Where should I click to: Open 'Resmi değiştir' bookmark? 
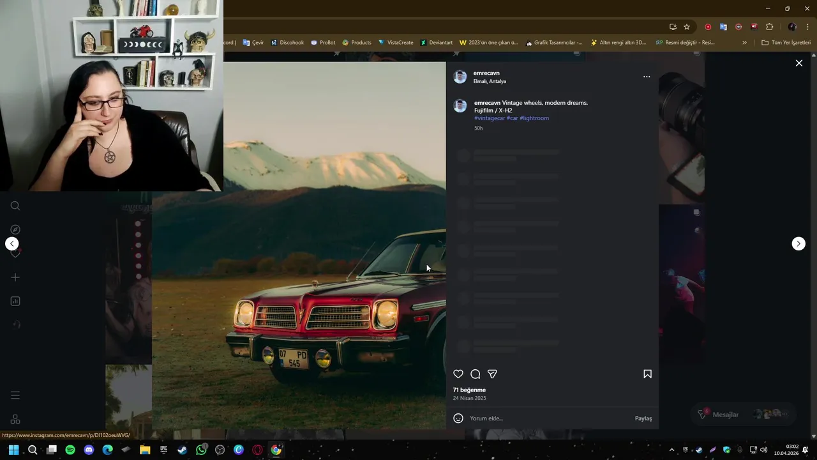[x=686, y=43]
